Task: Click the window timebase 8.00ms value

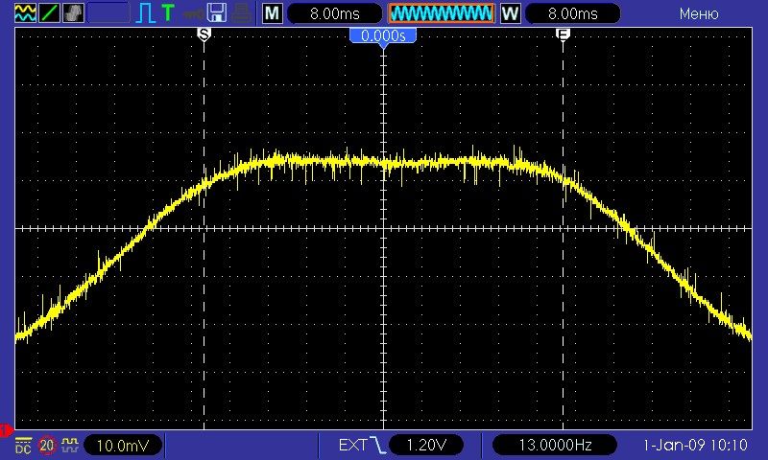Action: pyautogui.click(x=572, y=13)
